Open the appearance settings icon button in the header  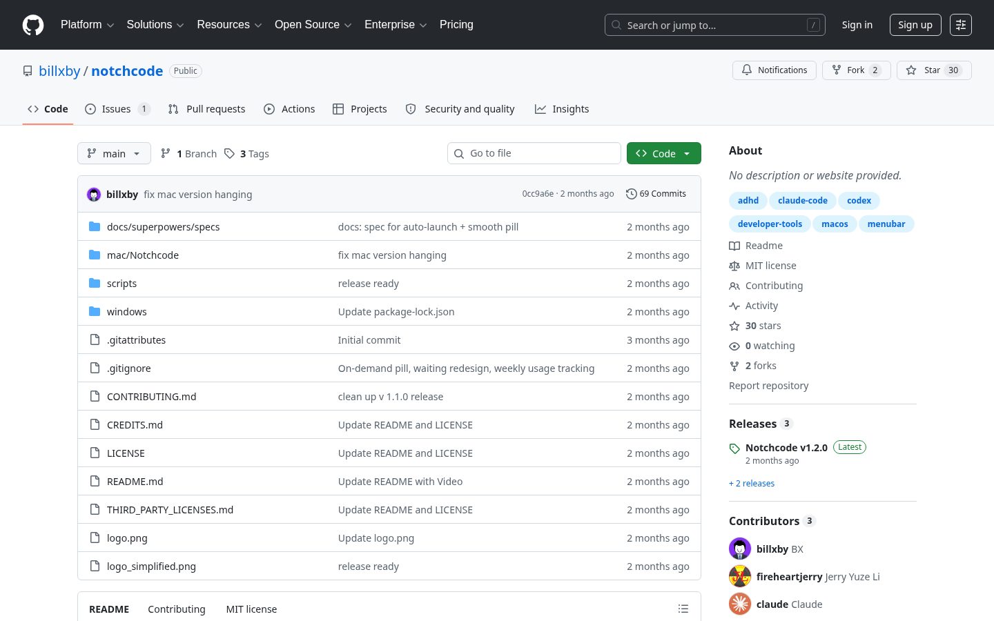[961, 25]
